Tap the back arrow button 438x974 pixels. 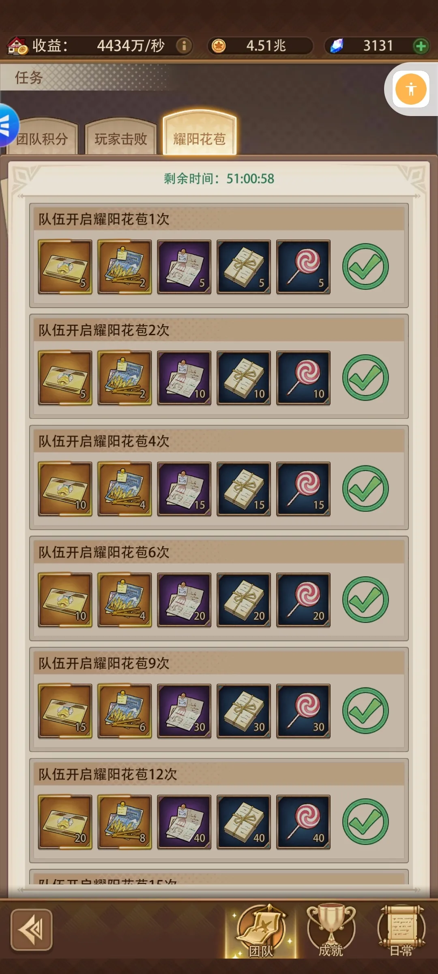32,930
